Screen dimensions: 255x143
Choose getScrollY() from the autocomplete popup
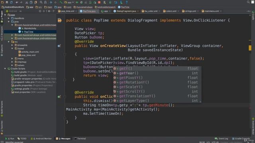(157, 91)
